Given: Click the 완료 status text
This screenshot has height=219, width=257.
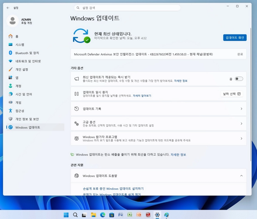Looking at the screenshot, I should tap(240, 54).
